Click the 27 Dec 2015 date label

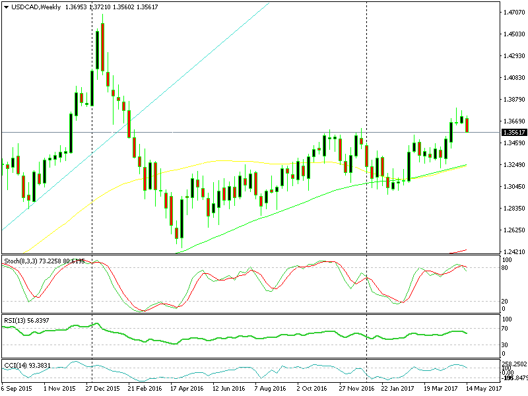point(102,388)
